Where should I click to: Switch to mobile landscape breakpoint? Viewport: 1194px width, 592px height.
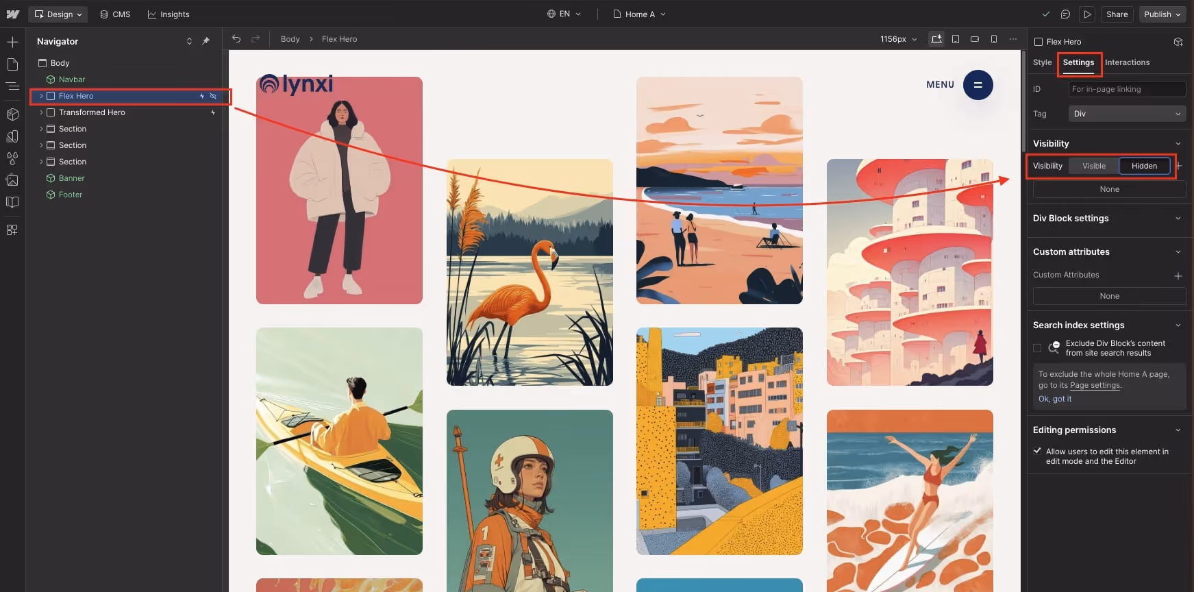[975, 39]
